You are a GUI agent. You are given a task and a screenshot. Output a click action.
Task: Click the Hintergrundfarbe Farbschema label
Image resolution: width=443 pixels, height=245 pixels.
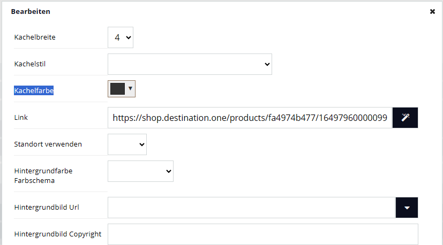coord(43,175)
